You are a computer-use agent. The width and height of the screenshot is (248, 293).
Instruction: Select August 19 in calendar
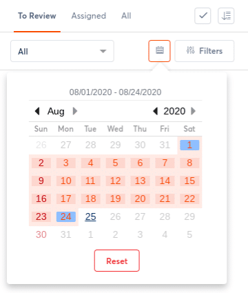(x=115, y=199)
